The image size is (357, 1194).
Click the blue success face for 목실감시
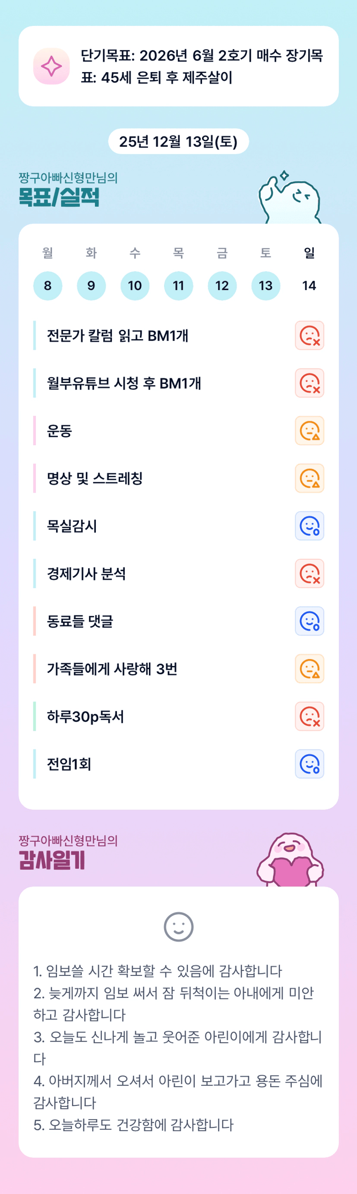[309, 526]
